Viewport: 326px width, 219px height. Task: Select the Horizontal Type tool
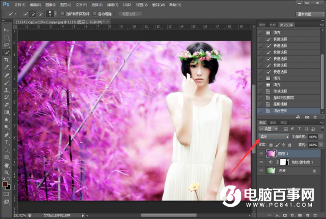tap(6, 142)
